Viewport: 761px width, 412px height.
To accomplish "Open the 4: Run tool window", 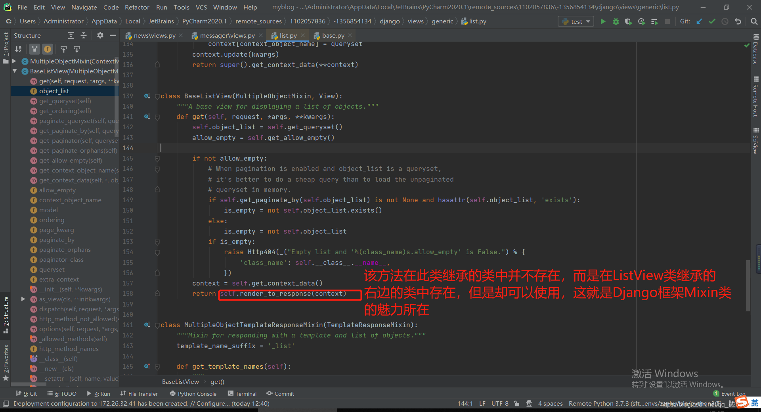I will [x=98, y=393].
